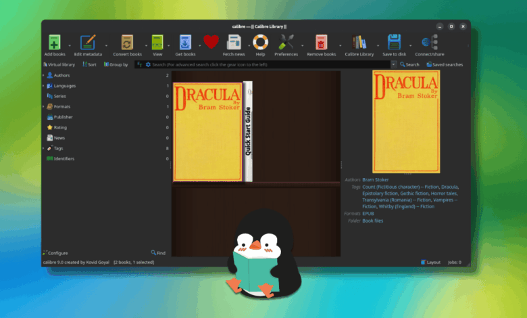Screen dimensions: 527x318
Task: Click the red heart donate icon
Action: tap(211, 42)
